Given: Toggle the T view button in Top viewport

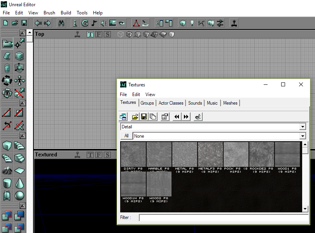Looking at the screenshot, I should pyautogui.click(x=90, y=34).
